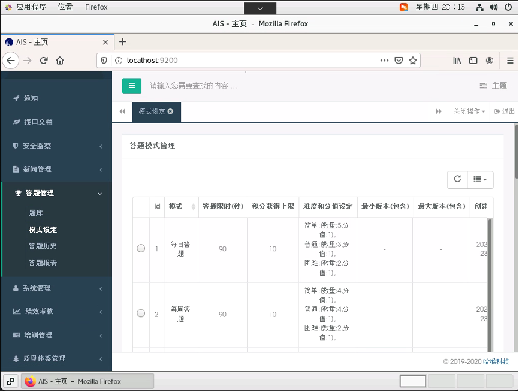Expand the 培训管理 sidebar menu
This screenshot has width=519, height=392.
tap(56, 335)
